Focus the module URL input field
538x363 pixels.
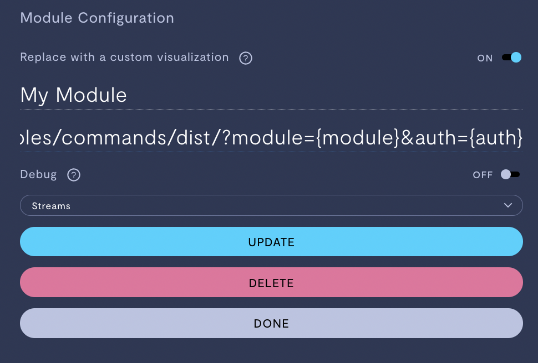[271, 138]
